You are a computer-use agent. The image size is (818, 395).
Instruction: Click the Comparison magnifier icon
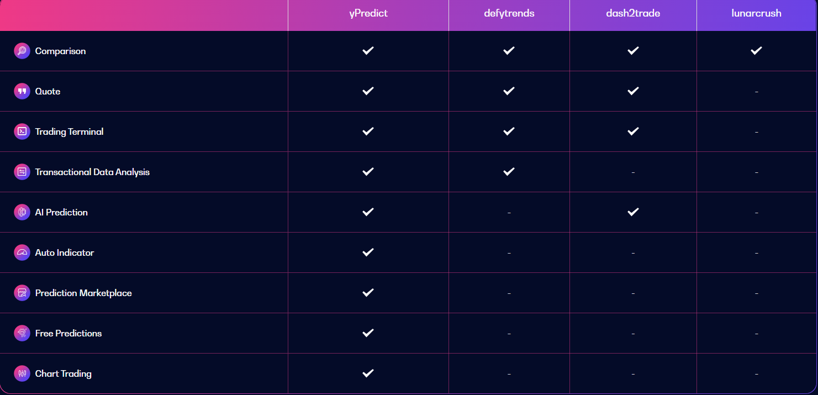point(22,51)
